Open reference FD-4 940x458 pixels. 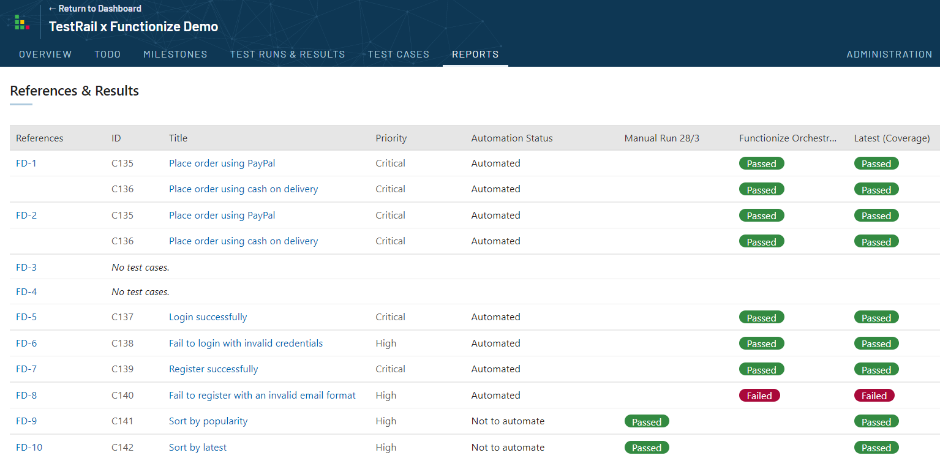[26, 292]
